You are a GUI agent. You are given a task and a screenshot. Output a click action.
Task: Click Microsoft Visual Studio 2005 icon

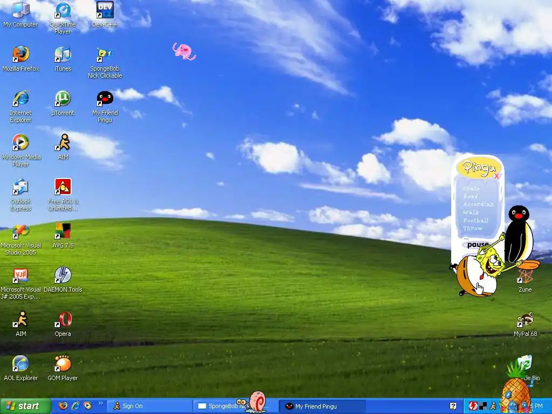point(20,239)
